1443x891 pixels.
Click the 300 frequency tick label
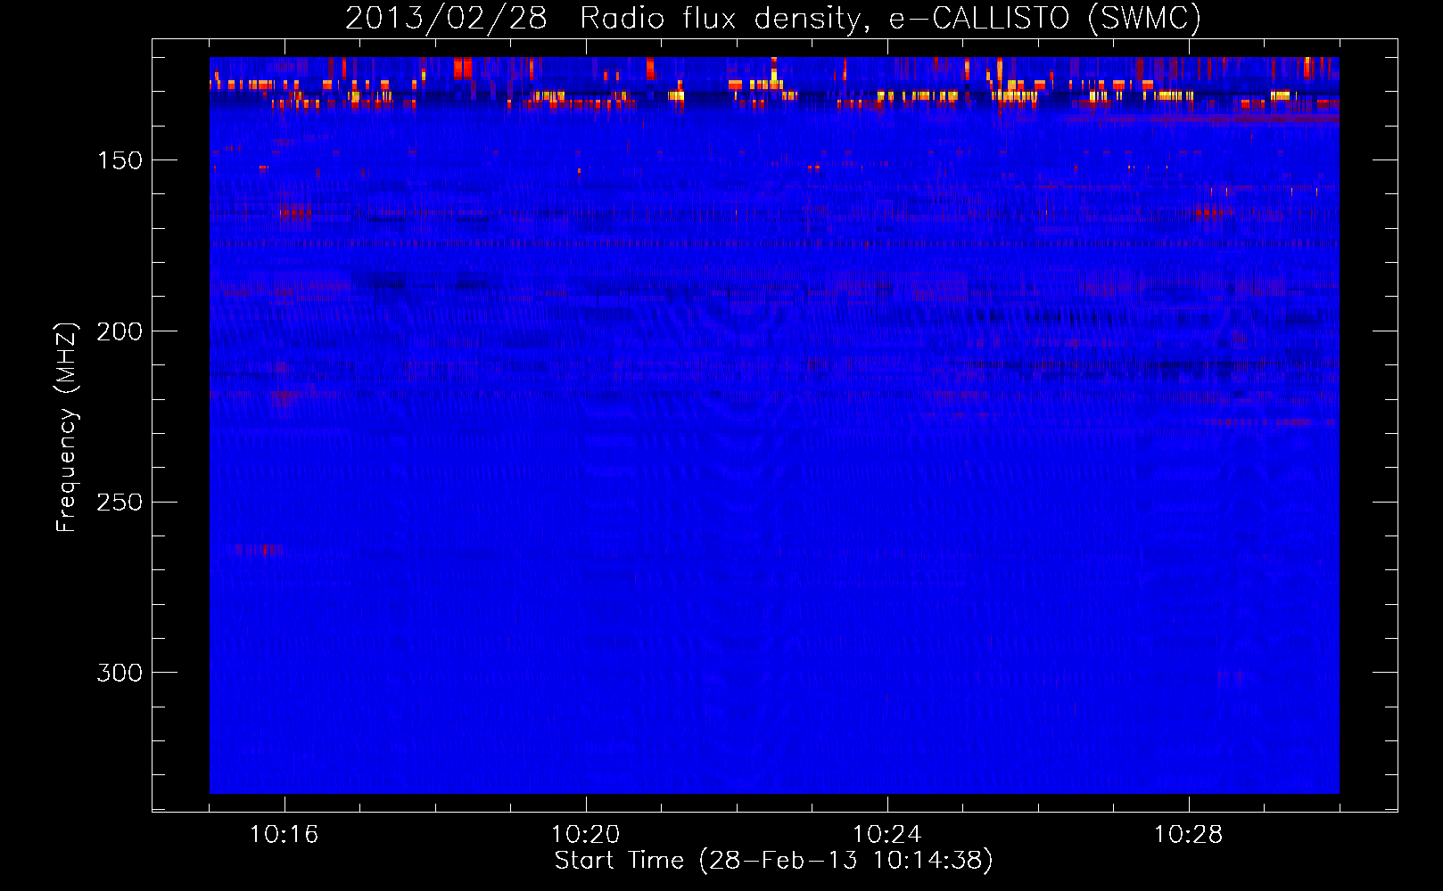[x=120, y=673]
